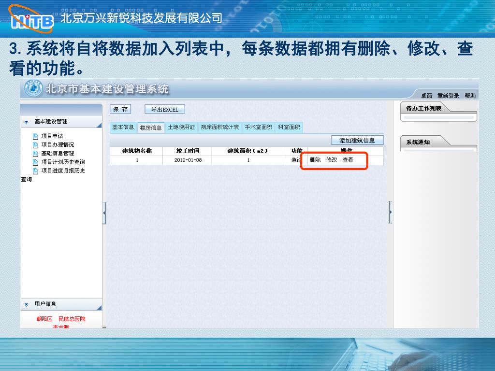Open 帮助 in the top bar
This screenshot has width=495, height=371.
470,96
